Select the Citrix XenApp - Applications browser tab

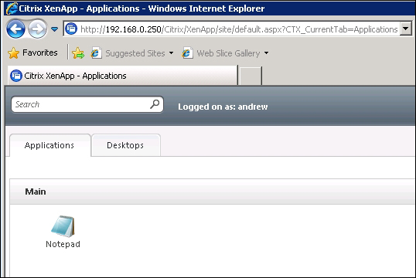click(123, 76)
